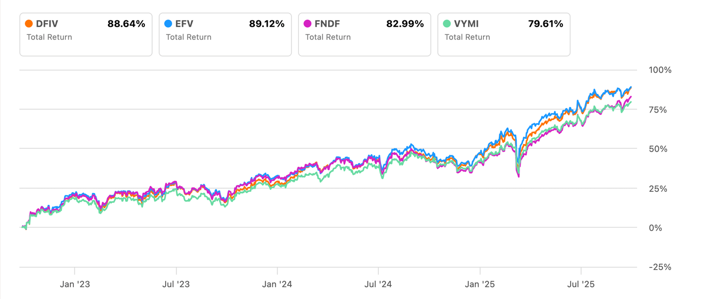Screen dimensions: 710x299
Task: Toggle the FNDF series ticker label
Action: [328, 24]
